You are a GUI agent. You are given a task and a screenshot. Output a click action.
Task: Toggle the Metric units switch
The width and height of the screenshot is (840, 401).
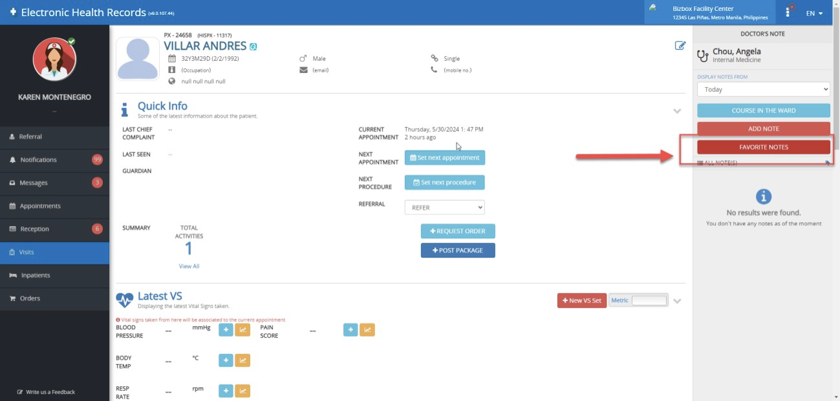tap(649, 300)
